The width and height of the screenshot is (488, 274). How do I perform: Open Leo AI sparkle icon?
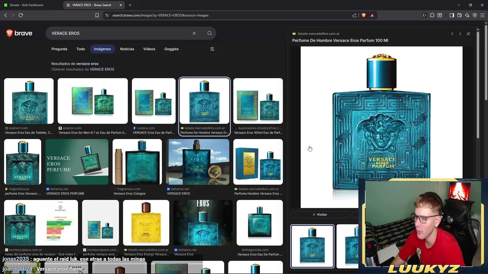(467, 15)
